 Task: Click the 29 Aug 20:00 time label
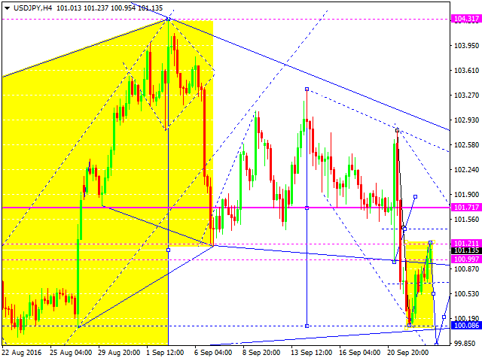pos(119,353)
